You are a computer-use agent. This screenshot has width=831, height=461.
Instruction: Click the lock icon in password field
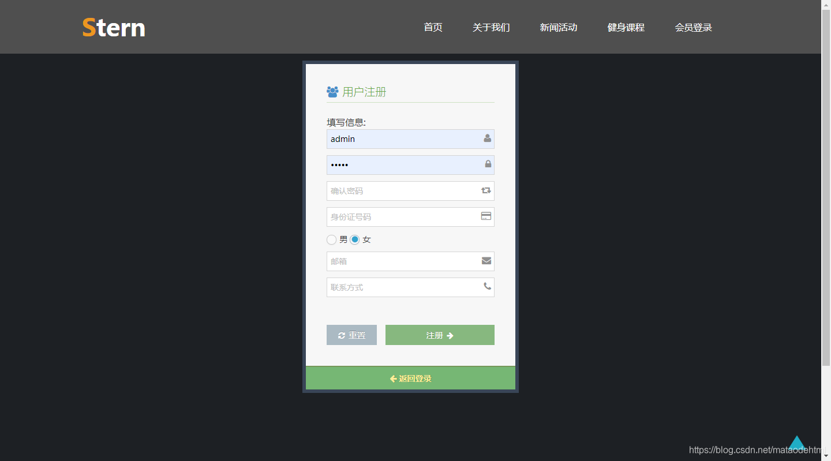[486, 165]
